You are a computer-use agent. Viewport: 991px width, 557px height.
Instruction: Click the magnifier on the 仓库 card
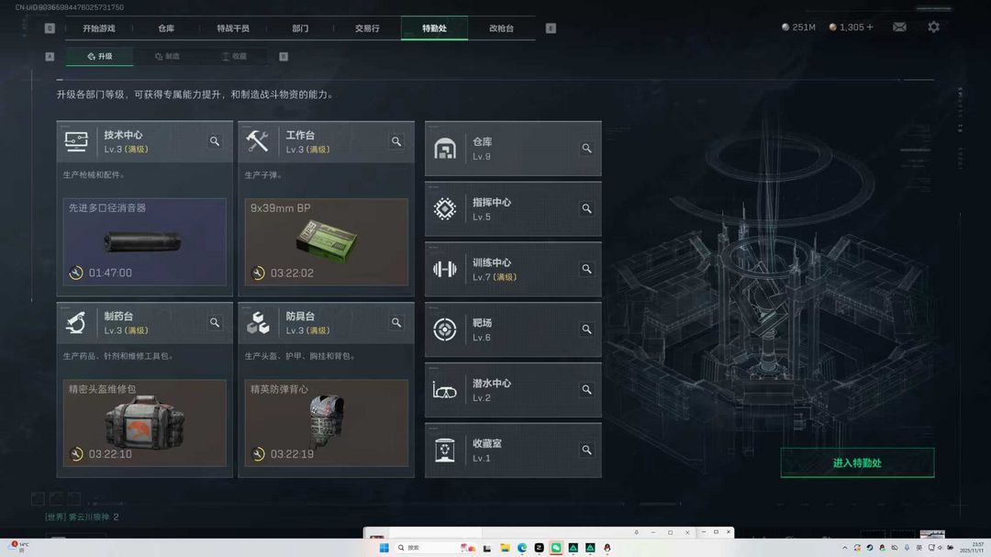586,147
